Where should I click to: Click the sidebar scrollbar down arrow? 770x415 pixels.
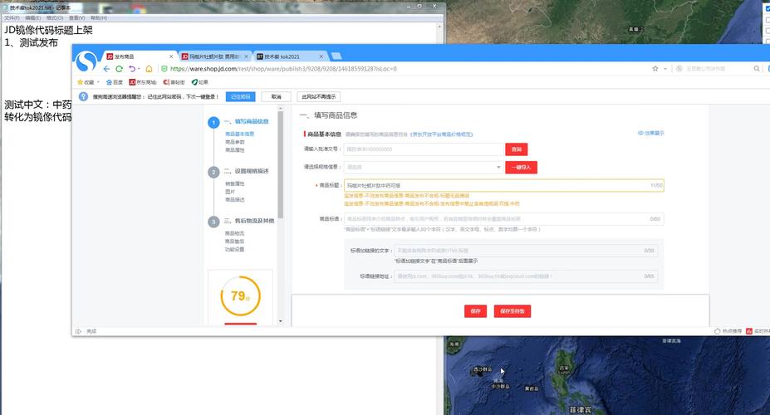coord(281,321)
